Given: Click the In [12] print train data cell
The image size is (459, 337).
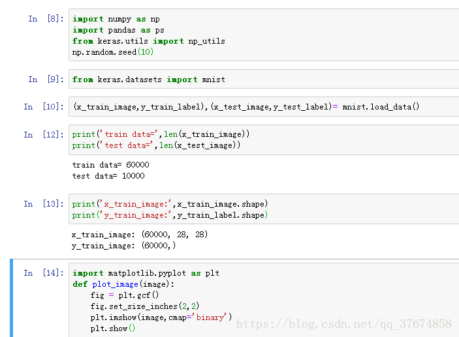Looking at the screenshot, I should click(264, 139).
